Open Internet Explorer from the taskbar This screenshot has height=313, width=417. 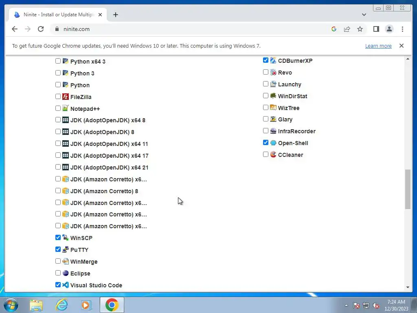tap(62, 305)
